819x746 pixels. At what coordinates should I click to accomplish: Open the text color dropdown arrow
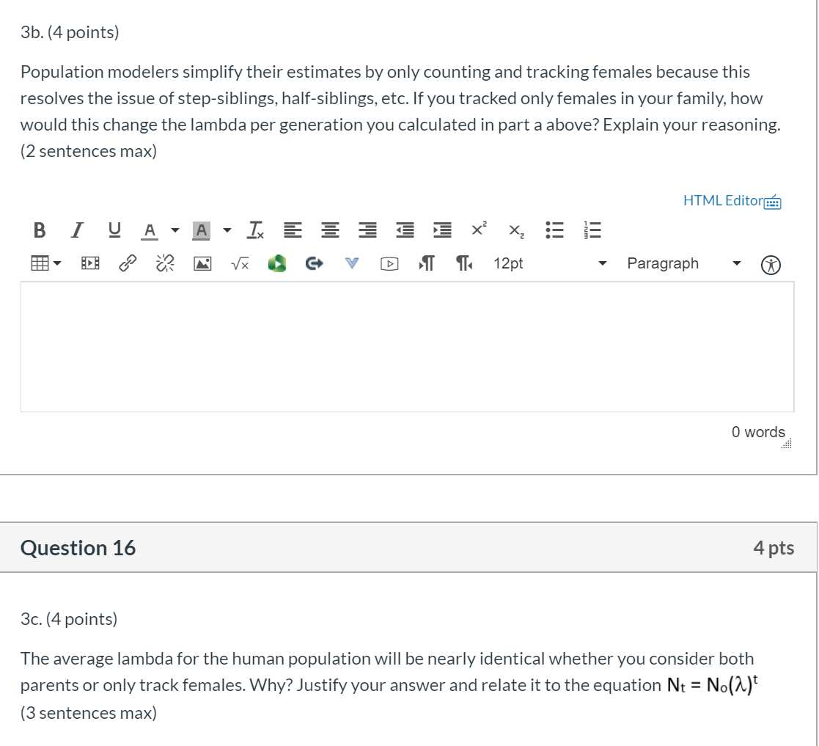175,230
